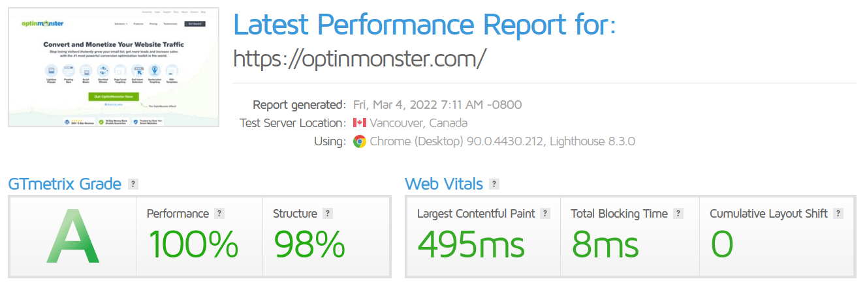Click the Largest Contentful Paint help icon
This screenshot has width=867, height=290.
pos(545,213)
